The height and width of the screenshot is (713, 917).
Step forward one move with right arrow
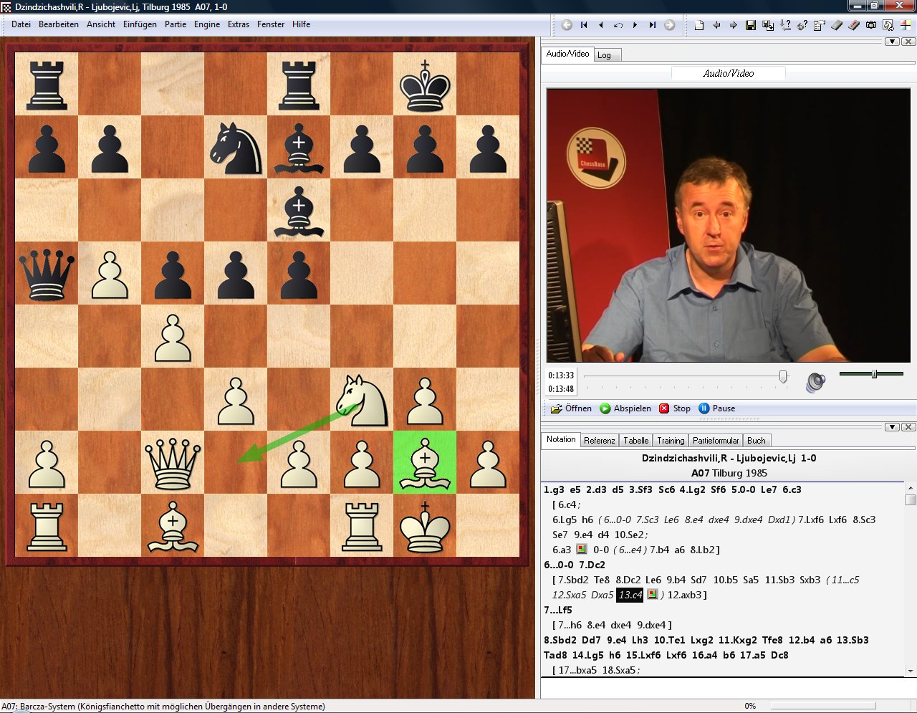635,25
